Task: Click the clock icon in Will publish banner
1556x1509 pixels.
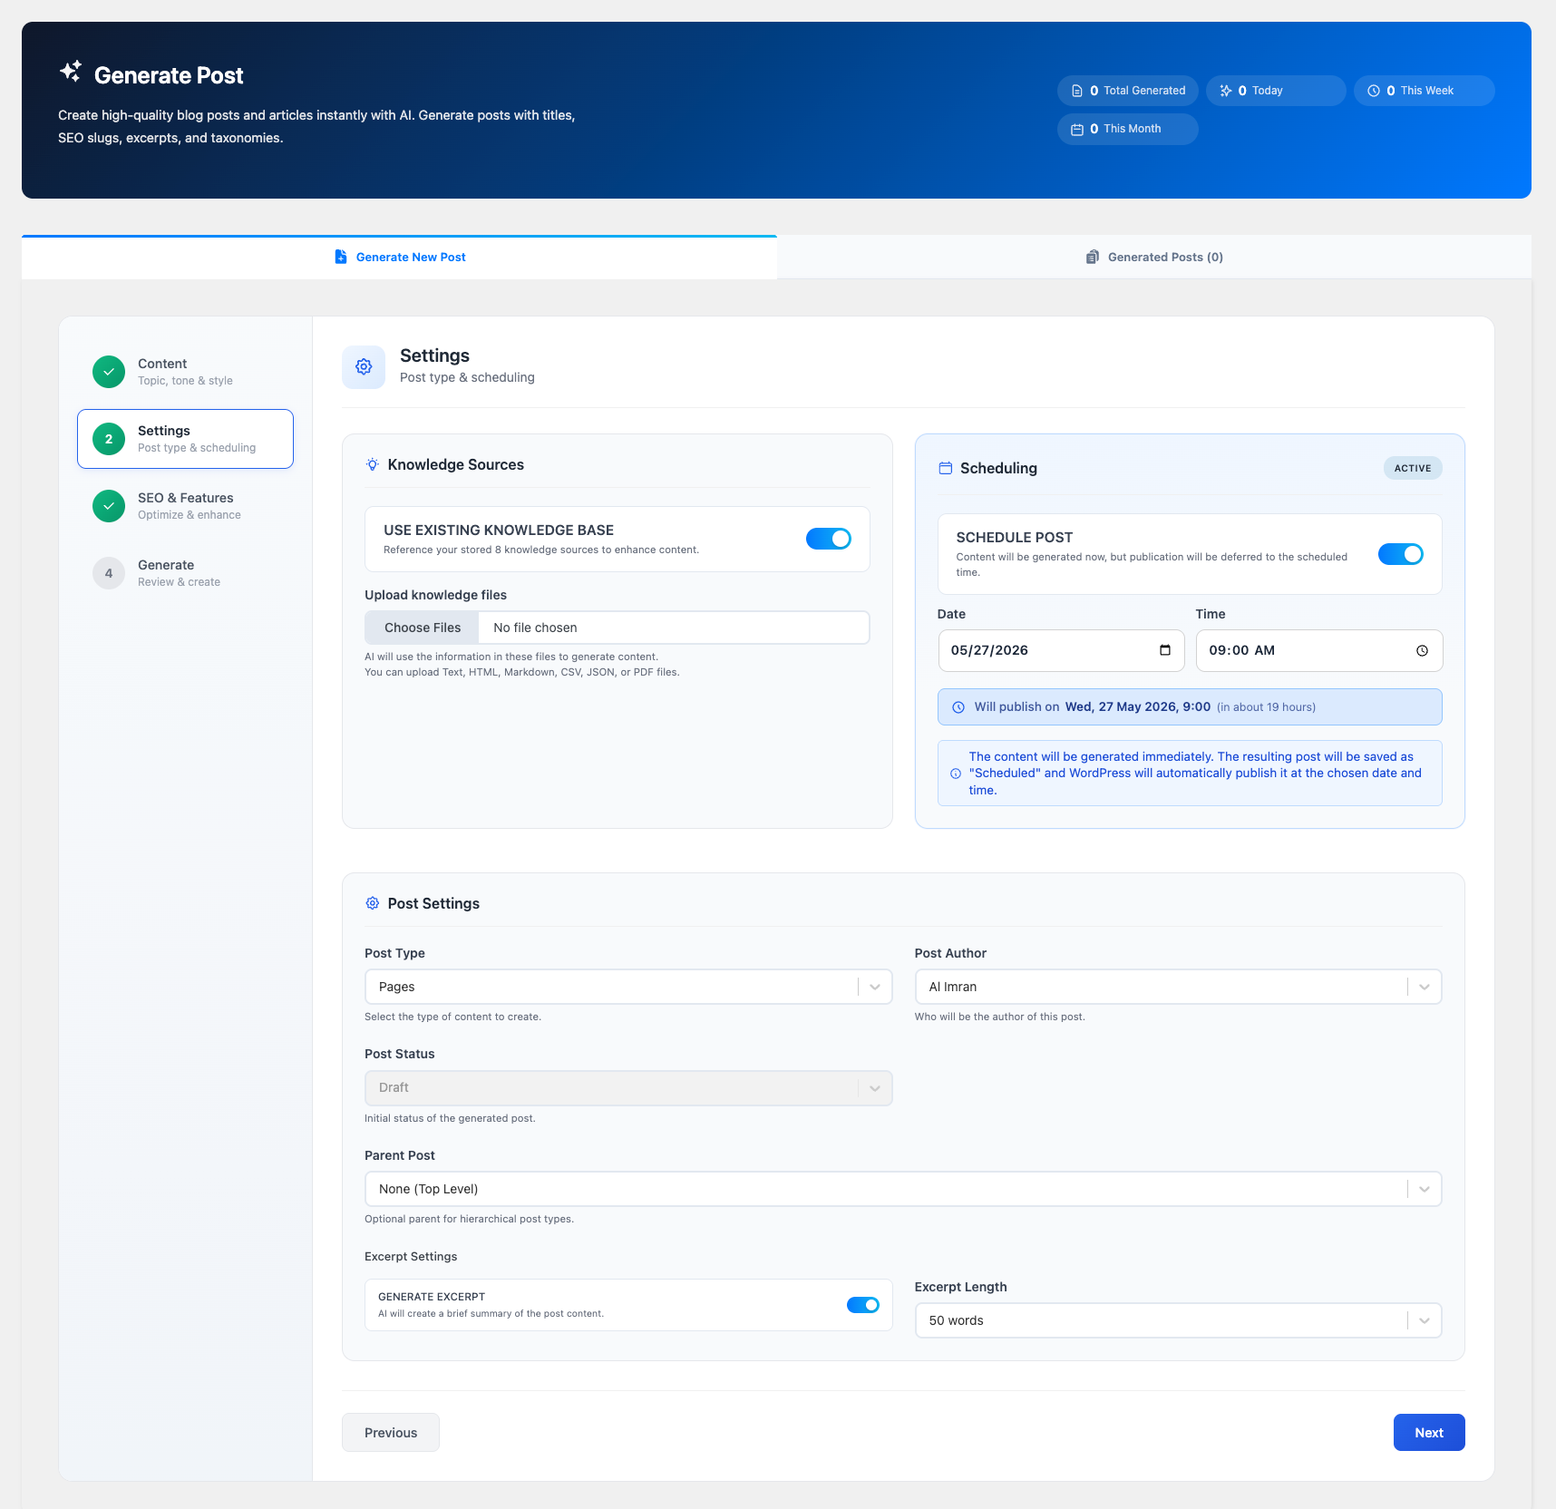Action: tap(958, 707)
